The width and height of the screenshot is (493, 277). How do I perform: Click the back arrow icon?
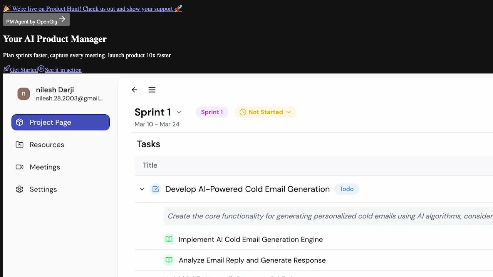point(134,90)
